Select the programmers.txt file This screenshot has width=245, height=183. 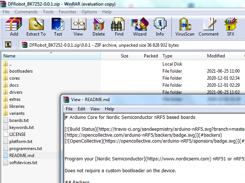pos(23,149)
